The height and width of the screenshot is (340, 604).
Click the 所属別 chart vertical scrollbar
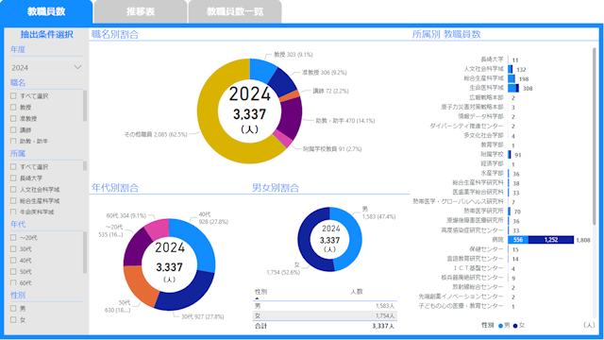(x=595, y=135)
